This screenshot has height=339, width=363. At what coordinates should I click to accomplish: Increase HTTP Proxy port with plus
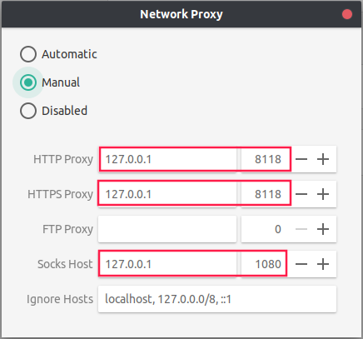[323, 159]
